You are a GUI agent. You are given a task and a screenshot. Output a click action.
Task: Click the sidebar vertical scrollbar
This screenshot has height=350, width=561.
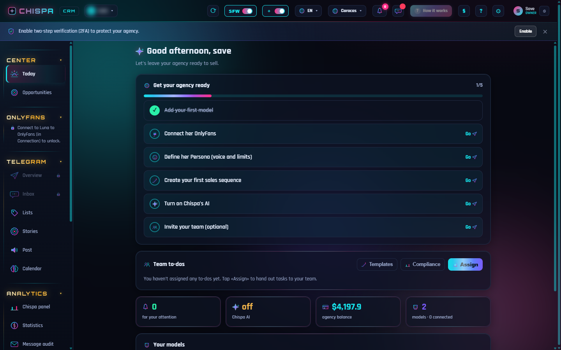(x=71, y=134)
